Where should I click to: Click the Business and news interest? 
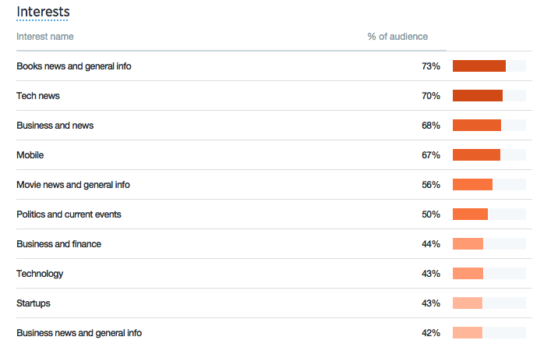[55, 126]
